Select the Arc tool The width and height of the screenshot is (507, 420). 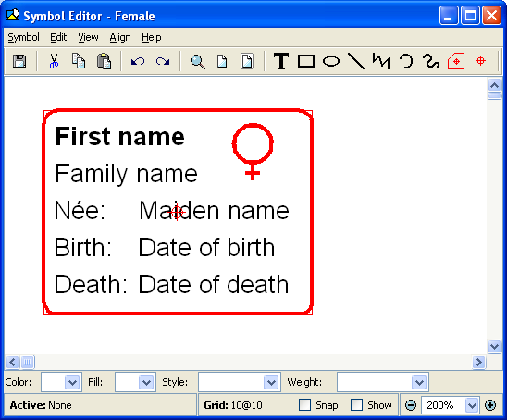(x=406, y=61)
